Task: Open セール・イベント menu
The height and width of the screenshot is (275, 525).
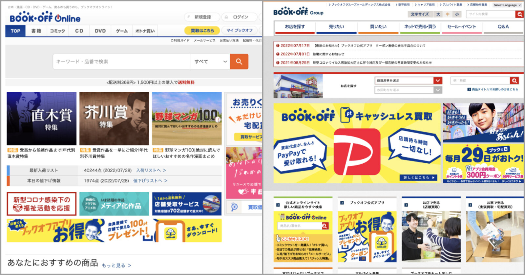Action: point(462,27)
